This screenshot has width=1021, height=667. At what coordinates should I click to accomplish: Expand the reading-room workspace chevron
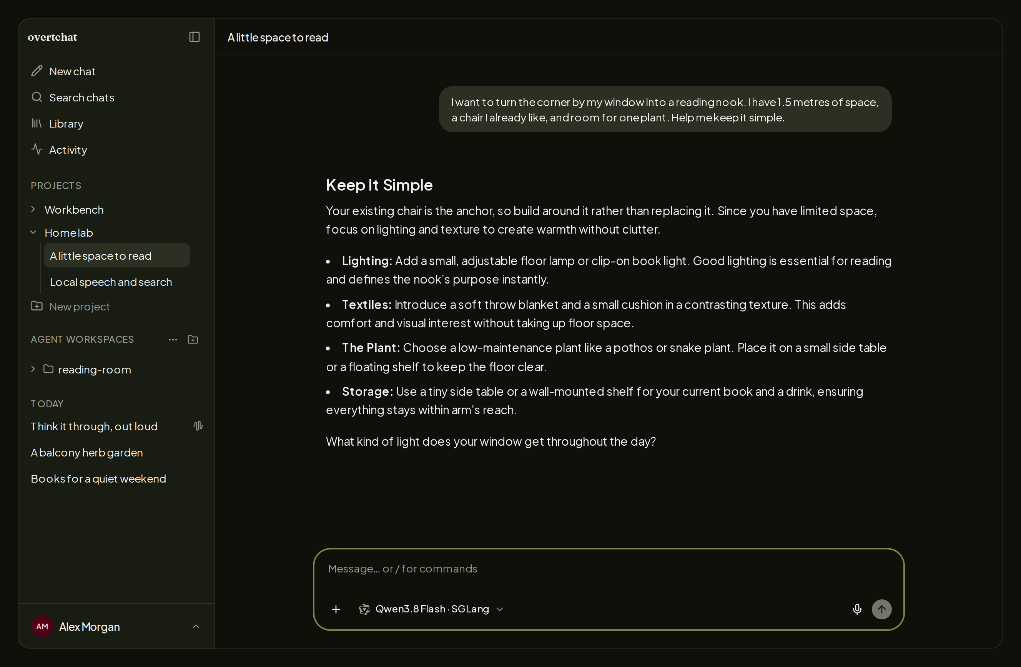(x=33, y=368)
